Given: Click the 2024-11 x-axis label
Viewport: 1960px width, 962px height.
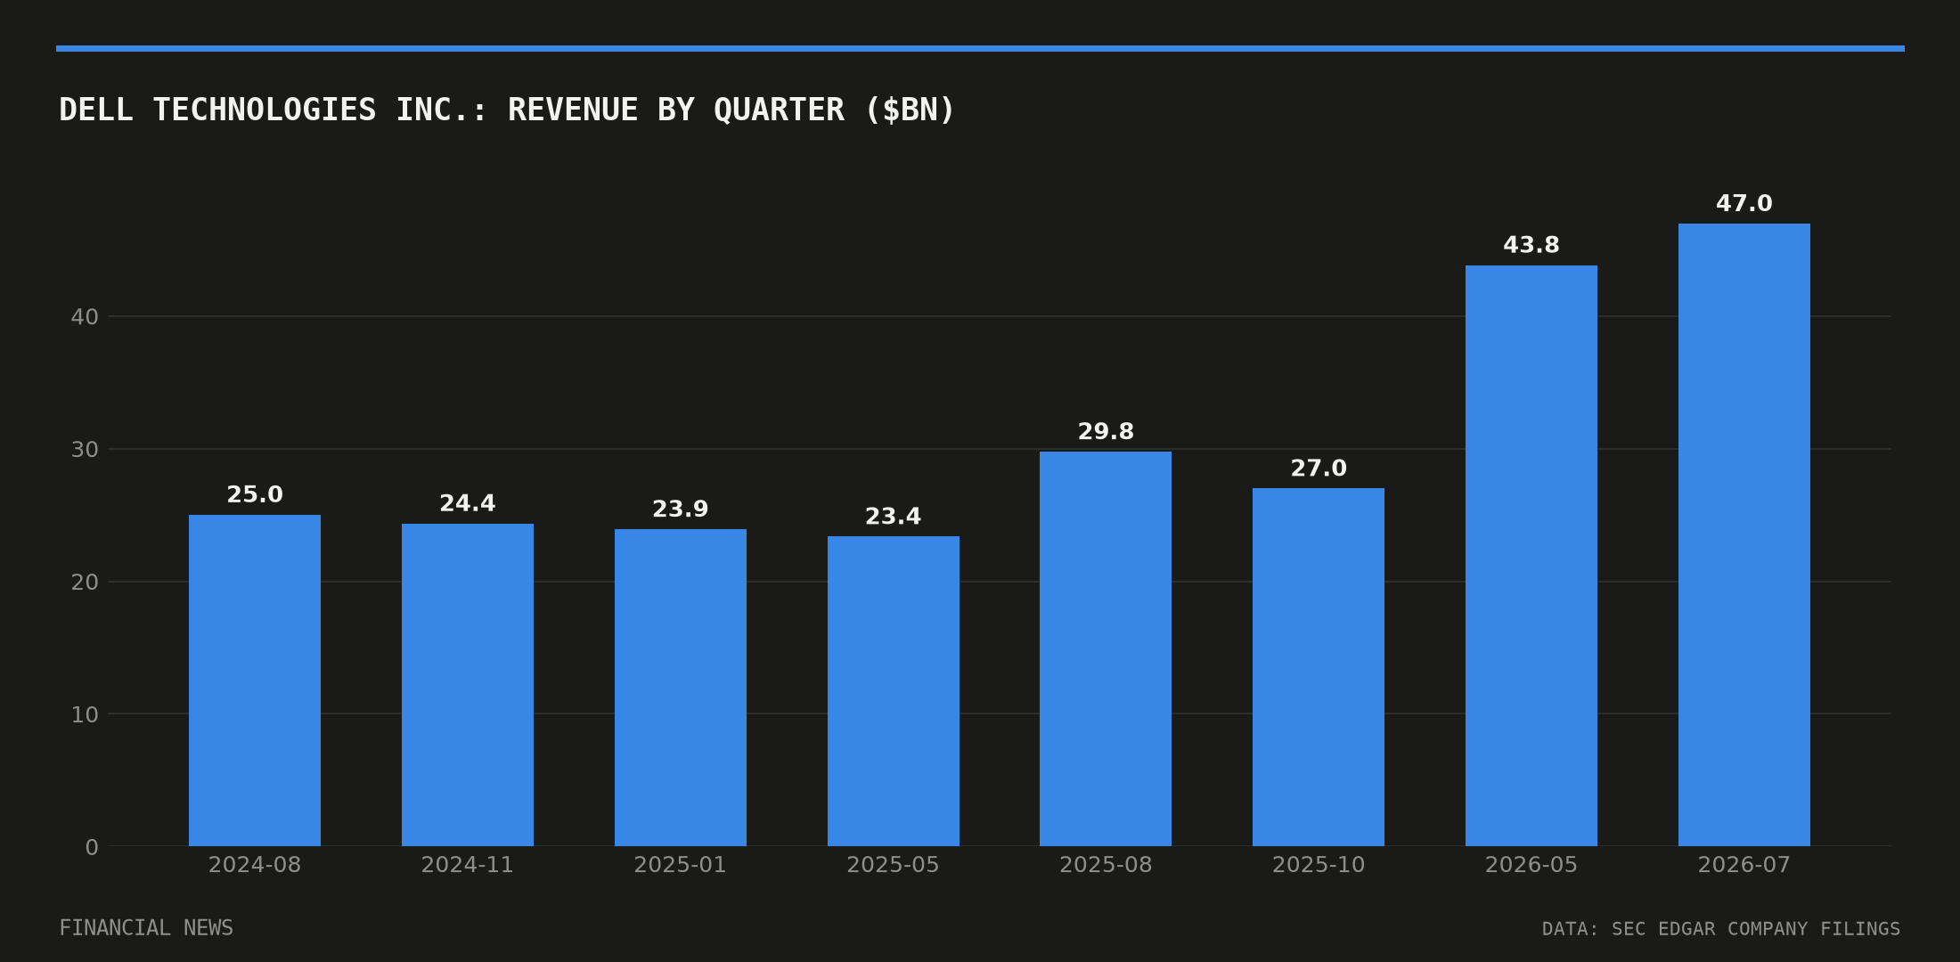Looking at the screenshot, I should (468, 865).
